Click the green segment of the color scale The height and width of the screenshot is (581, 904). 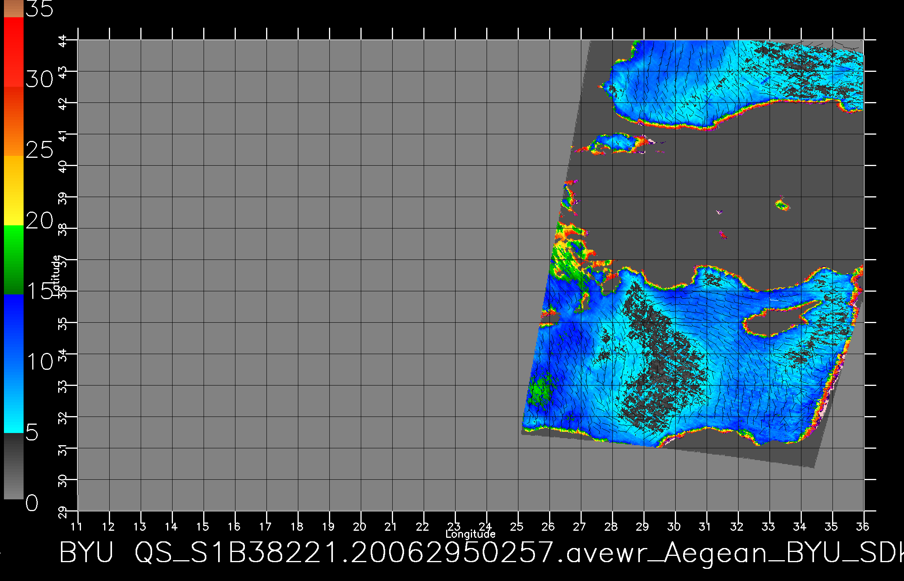(13, 260)
